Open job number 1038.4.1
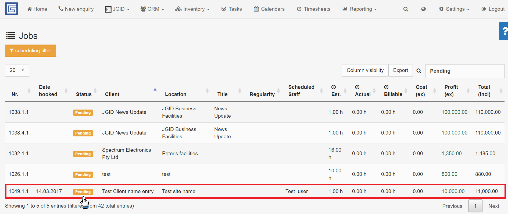Screen dimensions: 508x214 click(x=19, y=133)
